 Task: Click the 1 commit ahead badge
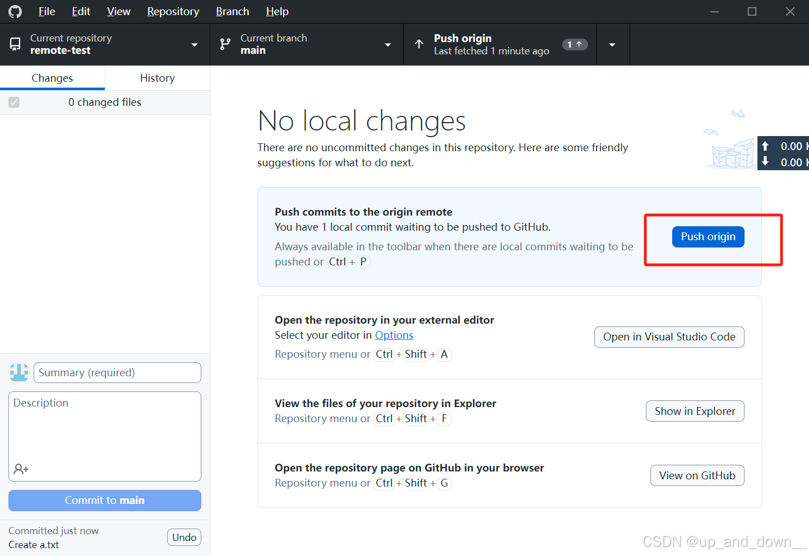pos(575,44)
